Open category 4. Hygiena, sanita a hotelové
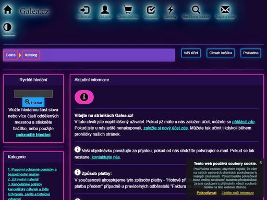Image resolution: width=267 pixels, height=200 pixels. [29, 196]
